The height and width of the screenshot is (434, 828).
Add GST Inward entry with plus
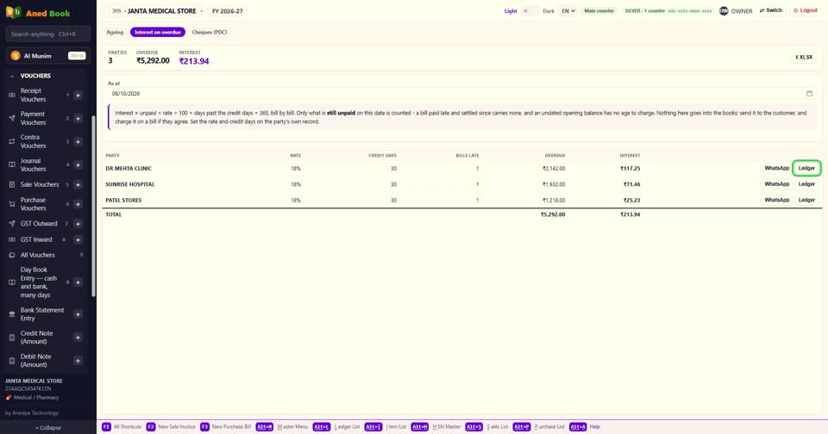(78, 239)
